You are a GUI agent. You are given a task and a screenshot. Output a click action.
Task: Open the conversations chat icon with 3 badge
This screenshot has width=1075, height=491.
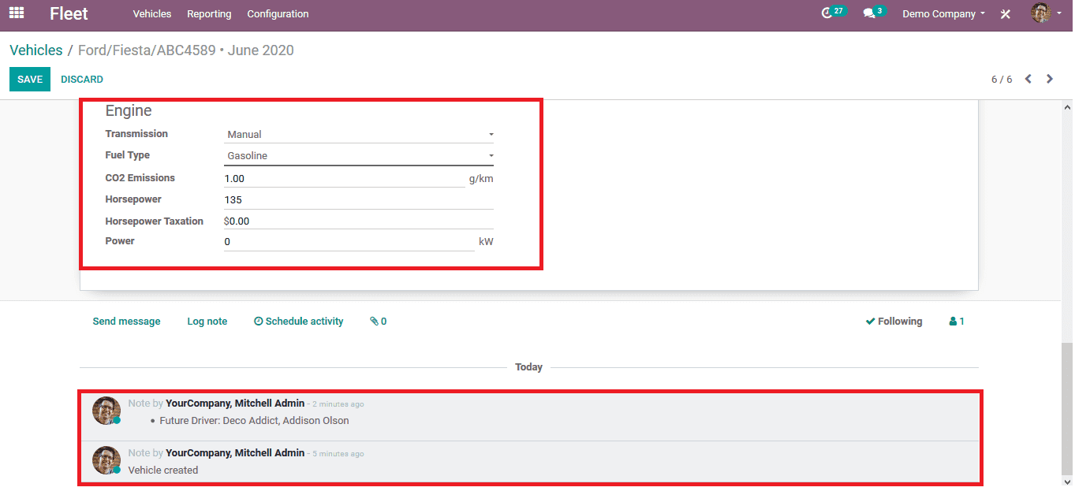874,13
